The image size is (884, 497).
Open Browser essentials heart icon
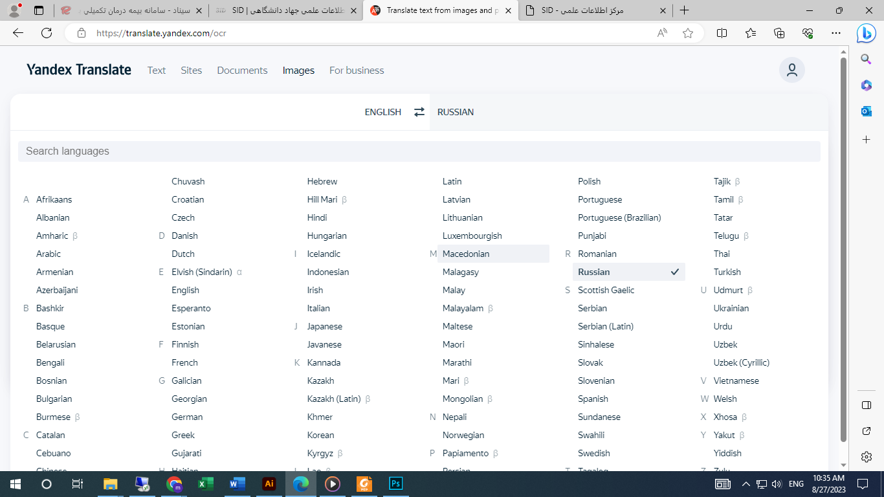coord(808,33)
